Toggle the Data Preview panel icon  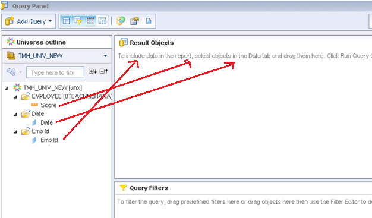pos(90,21)
